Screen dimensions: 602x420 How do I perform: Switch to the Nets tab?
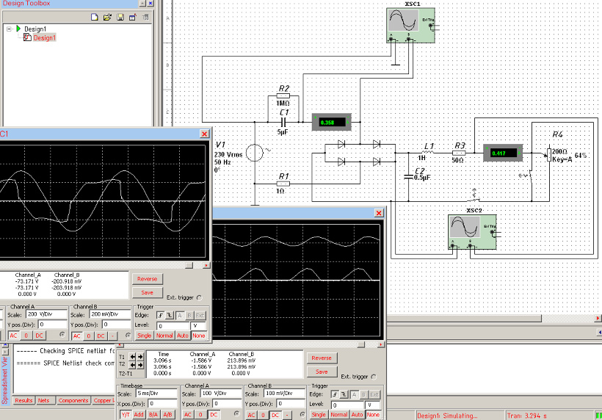coord(44,400)
